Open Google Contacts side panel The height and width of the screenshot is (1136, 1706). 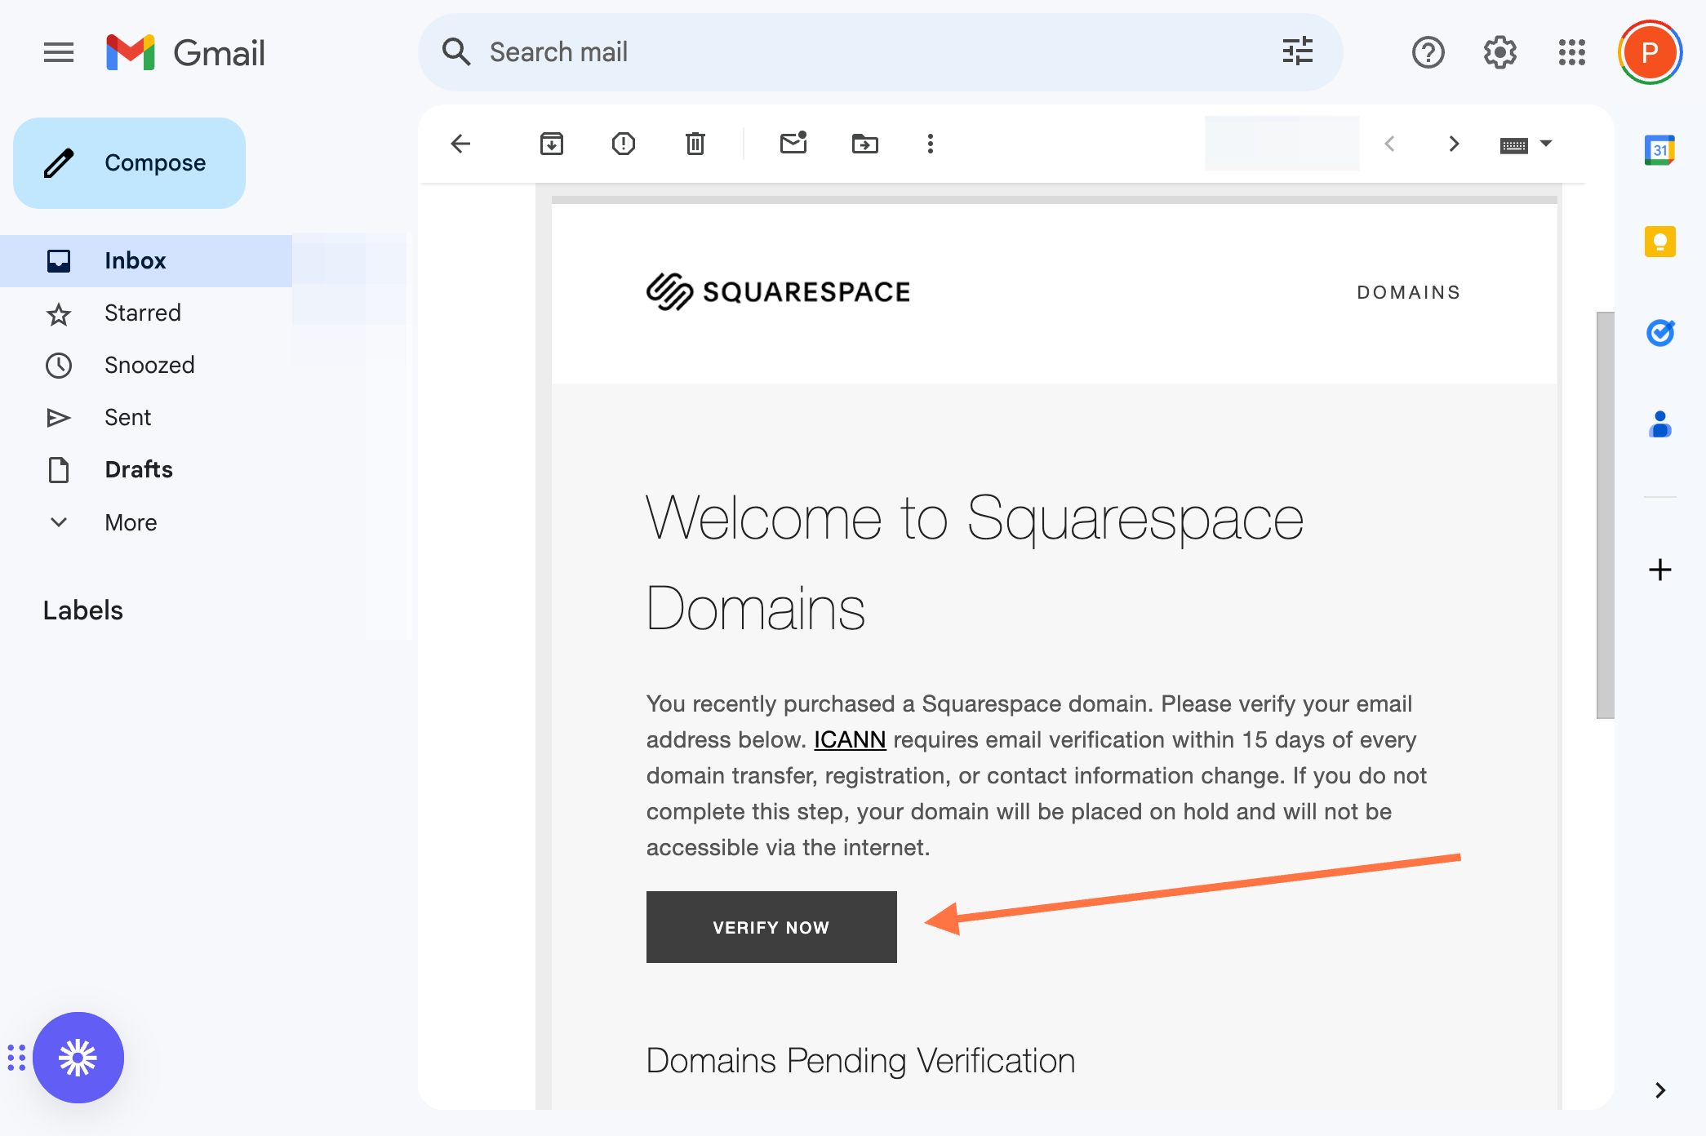[x=1660, y=424]
